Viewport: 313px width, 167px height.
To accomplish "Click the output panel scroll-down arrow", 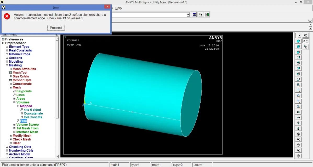I will 310,28.
